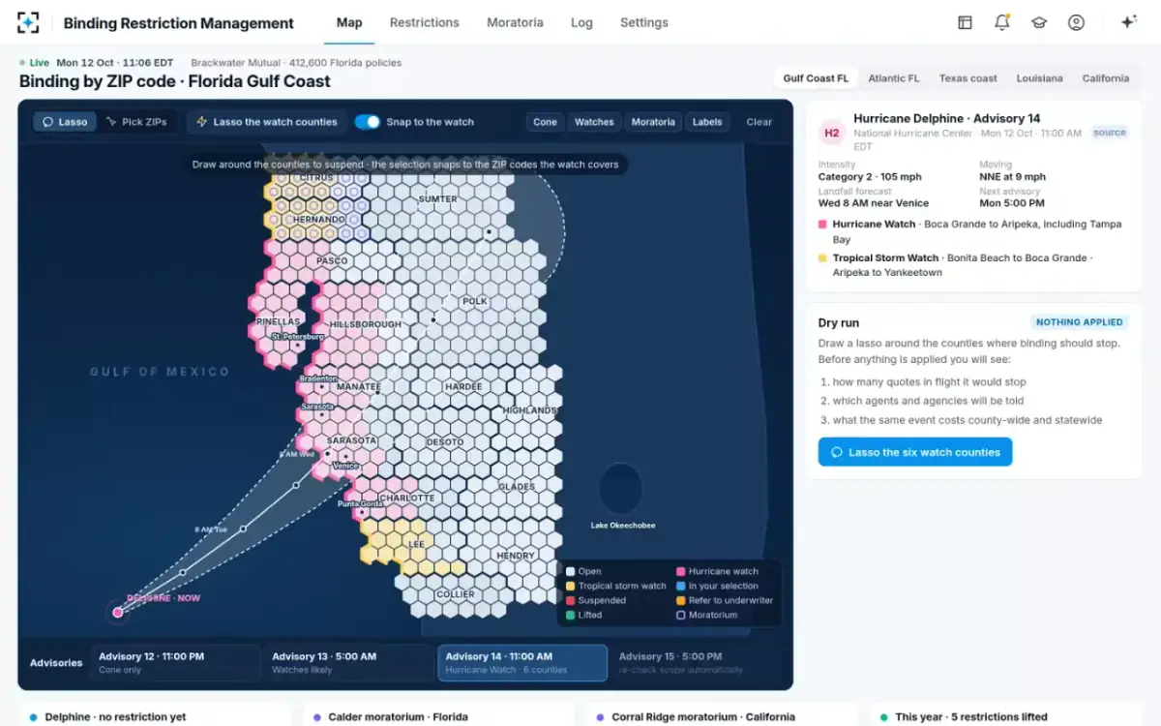The image size is (1161, 726).
Task: Open the graduation cap help icon
Action: [x=1039, y=22]
